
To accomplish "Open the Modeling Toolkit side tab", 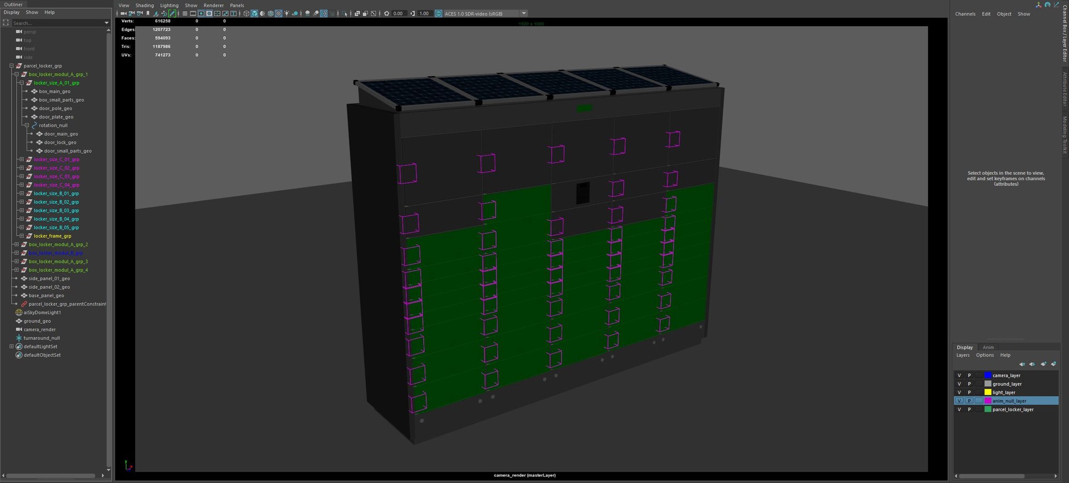I will click(x=1065, y=135).
